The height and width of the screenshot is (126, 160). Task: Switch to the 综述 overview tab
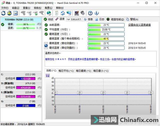click(x=48, y=19)
